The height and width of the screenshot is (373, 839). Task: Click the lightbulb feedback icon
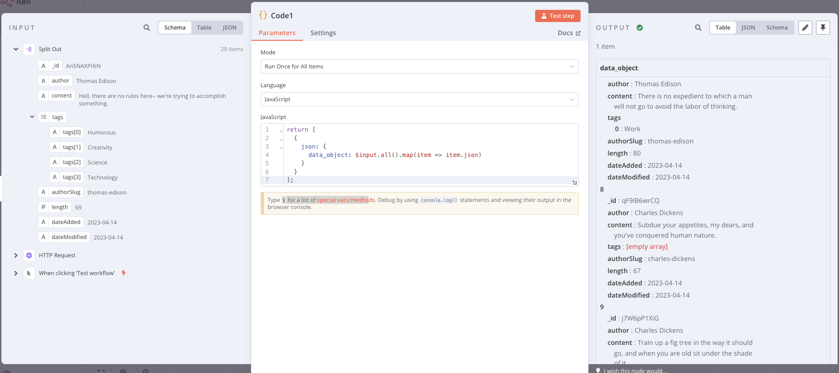tap(598, 370)
